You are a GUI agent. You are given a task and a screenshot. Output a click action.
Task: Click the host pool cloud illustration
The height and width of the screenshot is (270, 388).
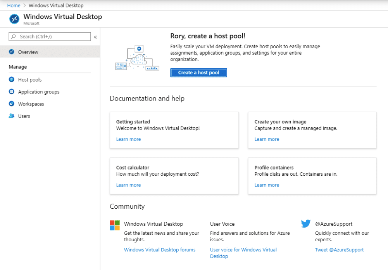[137, 58]
